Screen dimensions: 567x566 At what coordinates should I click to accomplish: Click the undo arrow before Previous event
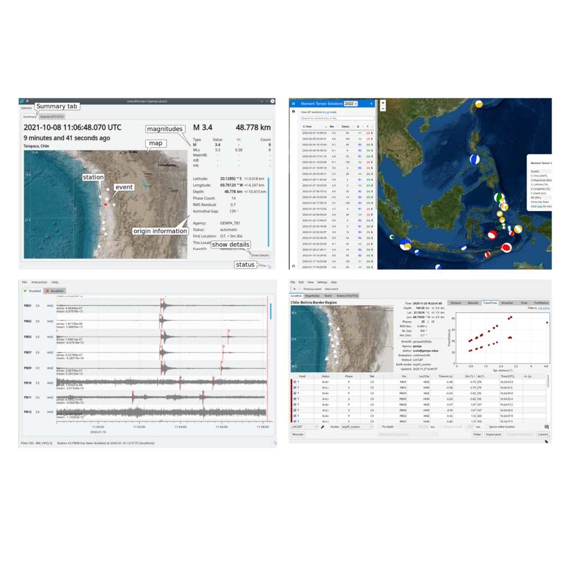tap(294, 289)
